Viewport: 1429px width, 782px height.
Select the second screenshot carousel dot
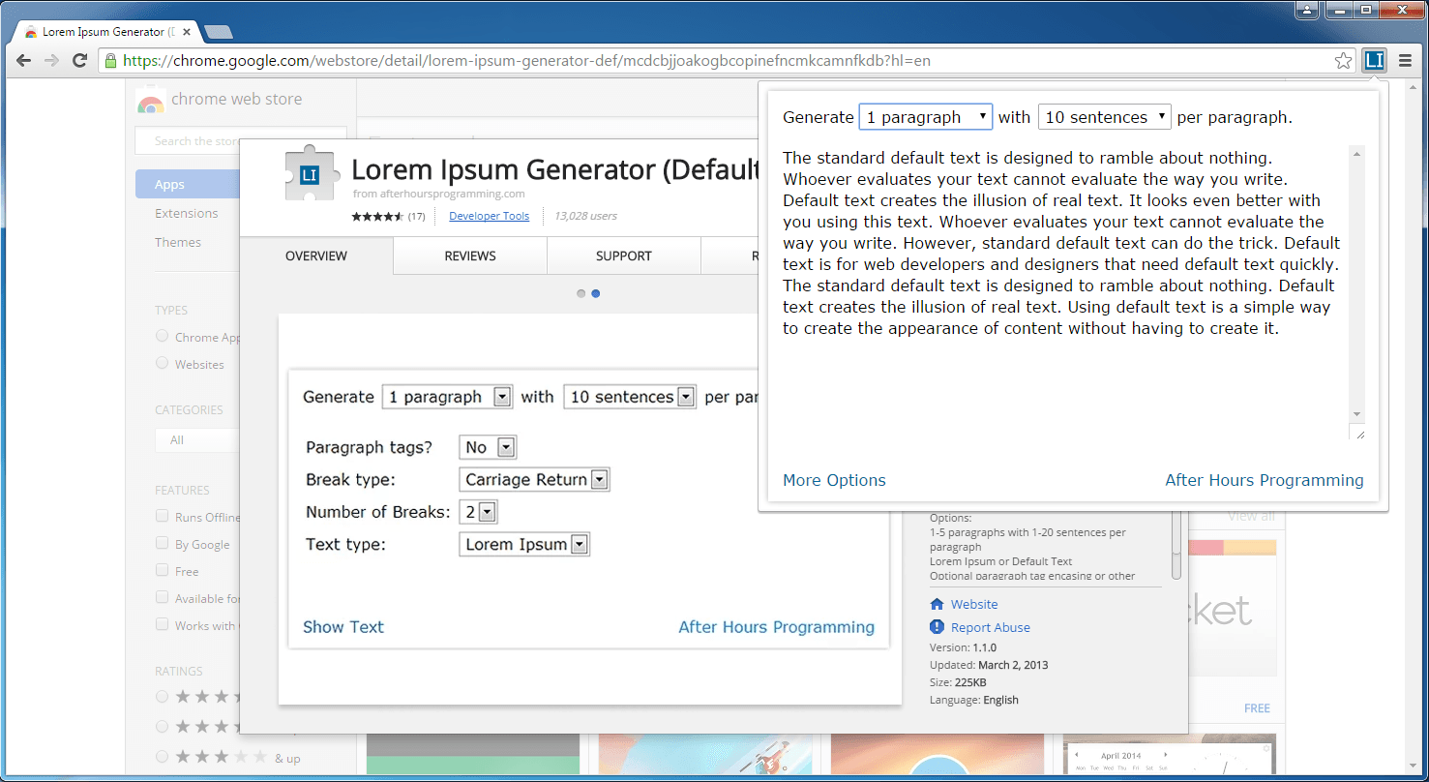pos(595,293)
